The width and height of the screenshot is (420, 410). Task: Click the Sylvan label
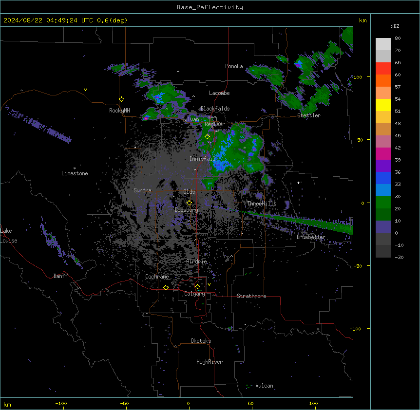pyautogui.click(x=190, y=119)
